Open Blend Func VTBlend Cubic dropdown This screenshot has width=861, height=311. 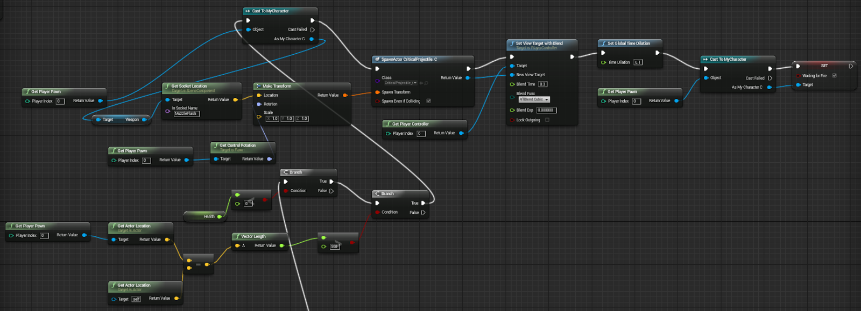click(534, 99)
